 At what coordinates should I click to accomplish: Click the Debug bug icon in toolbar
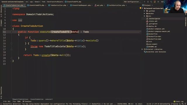click(x=148, y=2)
